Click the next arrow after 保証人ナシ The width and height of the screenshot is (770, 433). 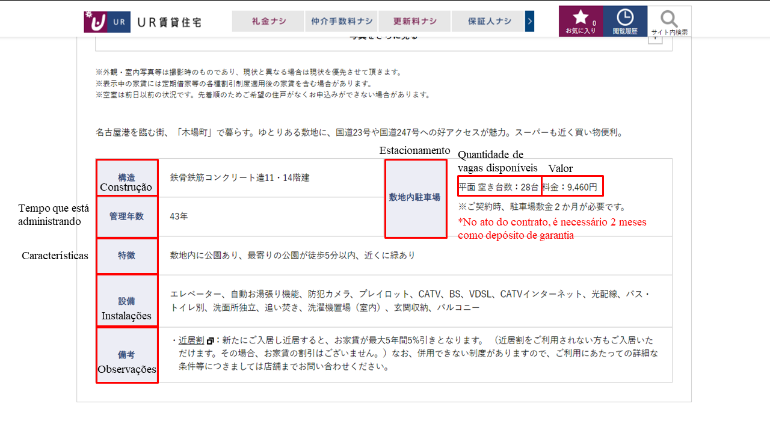[529, 21]
